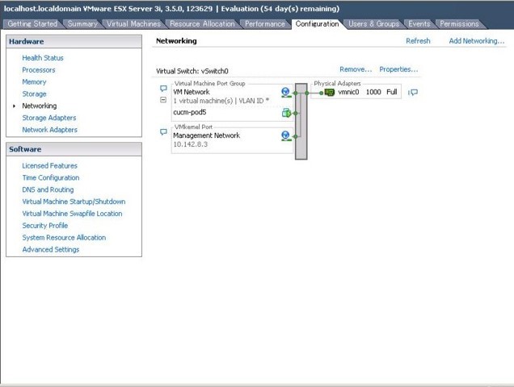Screen dimensions: 514x387
Task: Switch to the Performance tab
Action: (x=265, y=24)
